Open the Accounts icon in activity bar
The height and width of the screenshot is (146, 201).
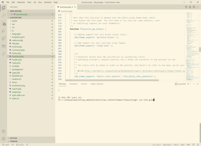pyautogui.click(x=3, y=131)
